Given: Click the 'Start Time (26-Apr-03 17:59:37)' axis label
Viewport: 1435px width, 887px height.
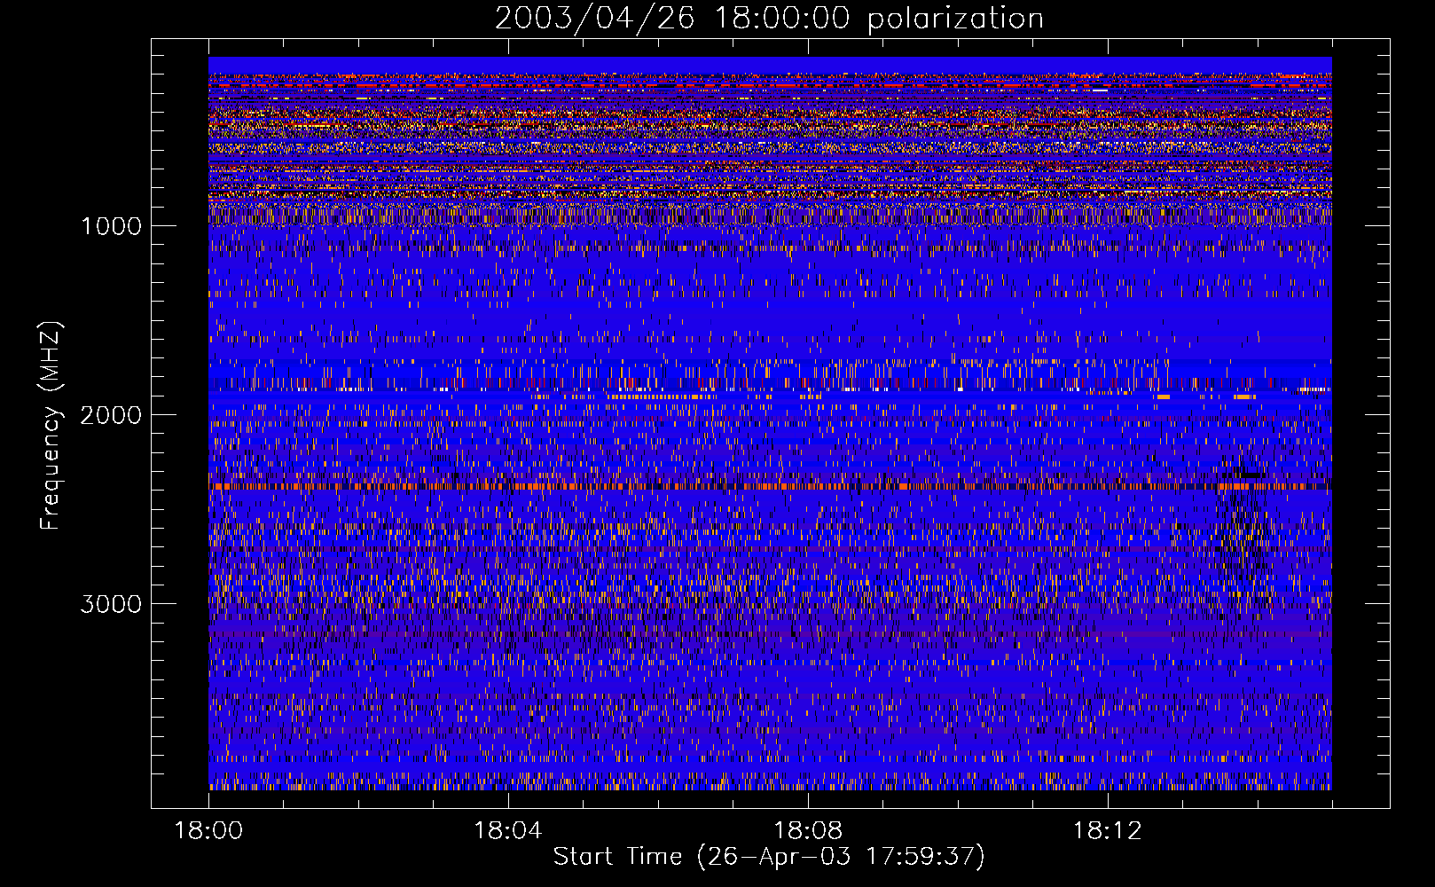Looking at the screenshot, I should pyautogui.click(x=769, y=857).
